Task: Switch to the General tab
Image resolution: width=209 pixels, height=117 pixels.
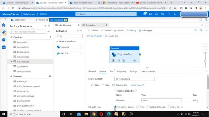Action: [92, 71]
